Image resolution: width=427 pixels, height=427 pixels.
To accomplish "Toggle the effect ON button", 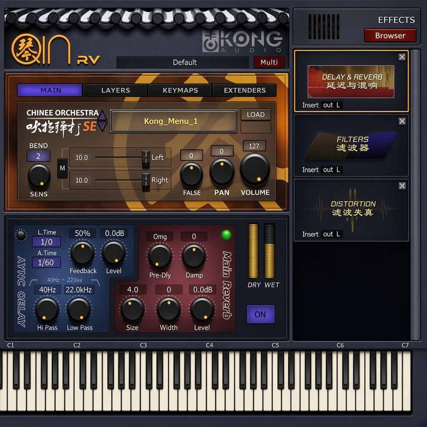I will click(261, 314).
